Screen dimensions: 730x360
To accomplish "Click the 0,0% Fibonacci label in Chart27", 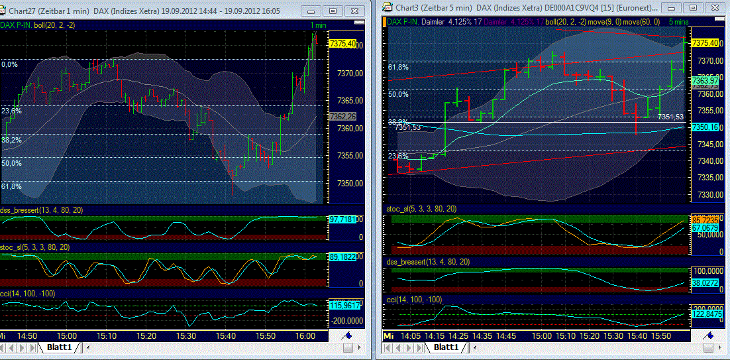I will tap(9, 65).
